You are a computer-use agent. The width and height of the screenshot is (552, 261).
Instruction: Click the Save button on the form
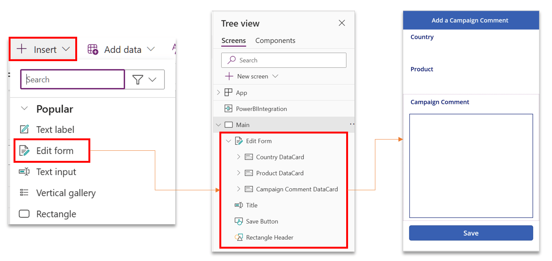coord(471,233)
